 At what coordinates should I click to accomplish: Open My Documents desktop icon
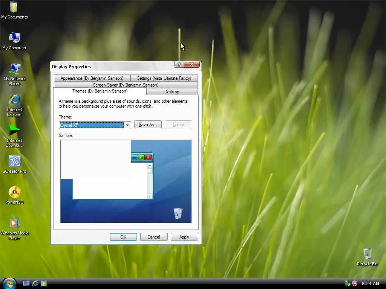14,10
